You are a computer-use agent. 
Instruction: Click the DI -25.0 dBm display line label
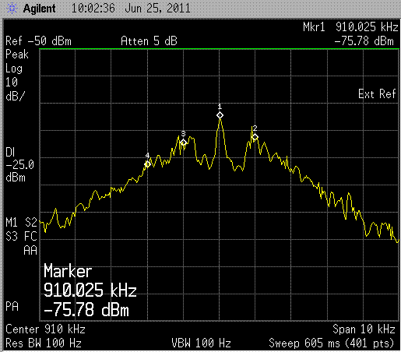19,165
